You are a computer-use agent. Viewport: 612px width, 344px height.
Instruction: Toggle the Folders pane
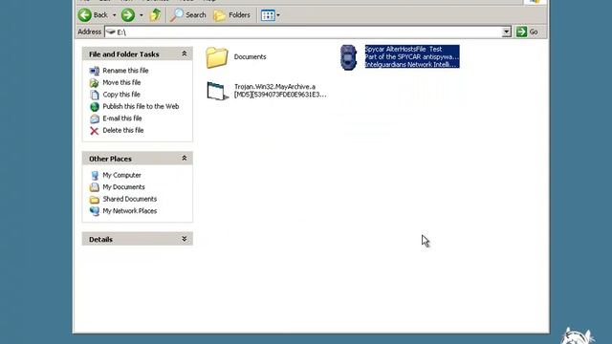(x=231, y=15)
